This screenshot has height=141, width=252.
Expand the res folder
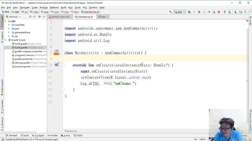pos(9,36)
